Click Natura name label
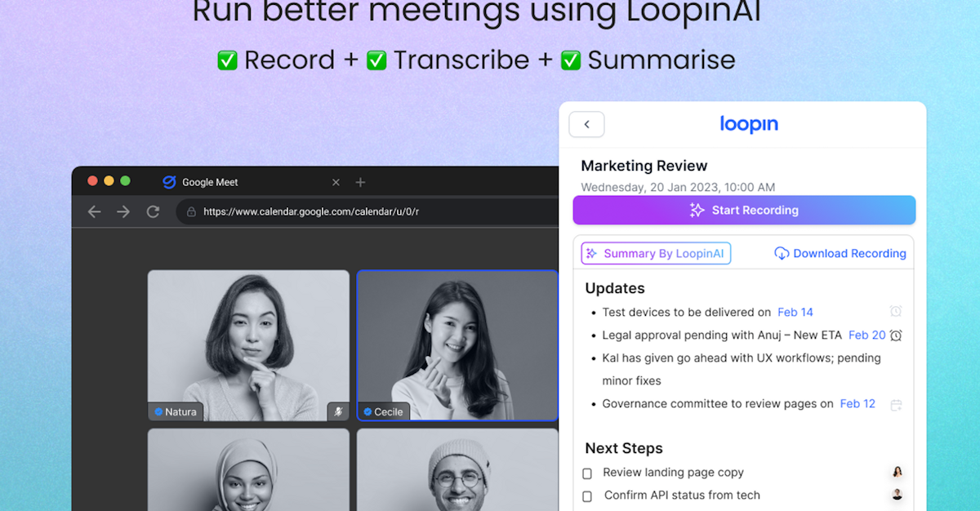 [x=176, y=411]
